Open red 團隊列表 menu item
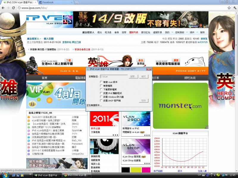The width and height of the screenshot is (238, 178). (x=134, y=32)
